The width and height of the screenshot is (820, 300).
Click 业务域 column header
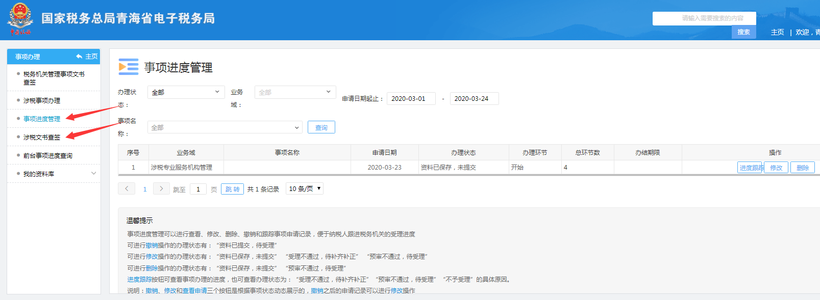click(186, 153)
